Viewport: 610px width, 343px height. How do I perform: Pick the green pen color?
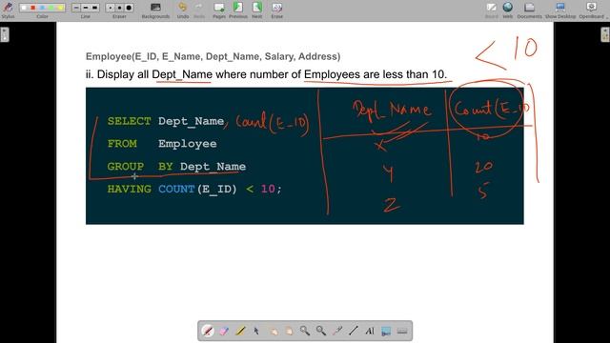[x=51, y=8]
